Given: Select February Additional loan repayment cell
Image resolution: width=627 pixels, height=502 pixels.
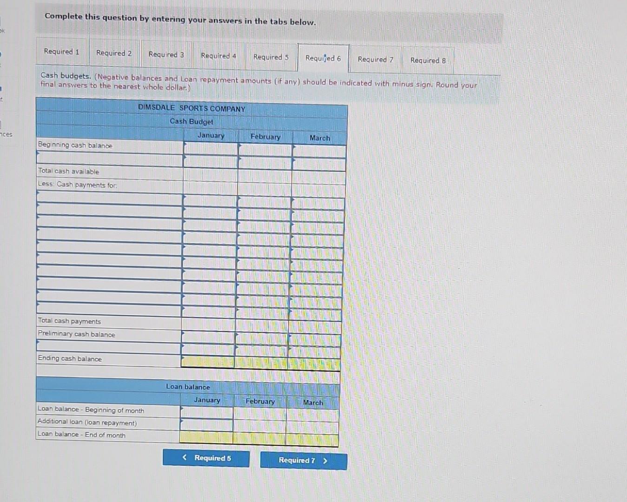Looking at the screenshot, I should coord(260,426).
